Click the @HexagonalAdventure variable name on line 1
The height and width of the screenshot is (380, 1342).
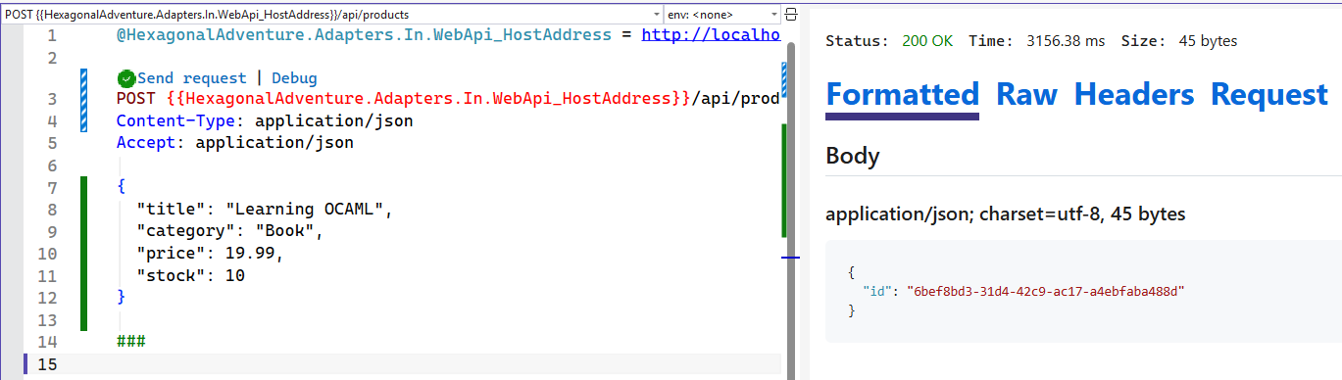tap(364, 36)
